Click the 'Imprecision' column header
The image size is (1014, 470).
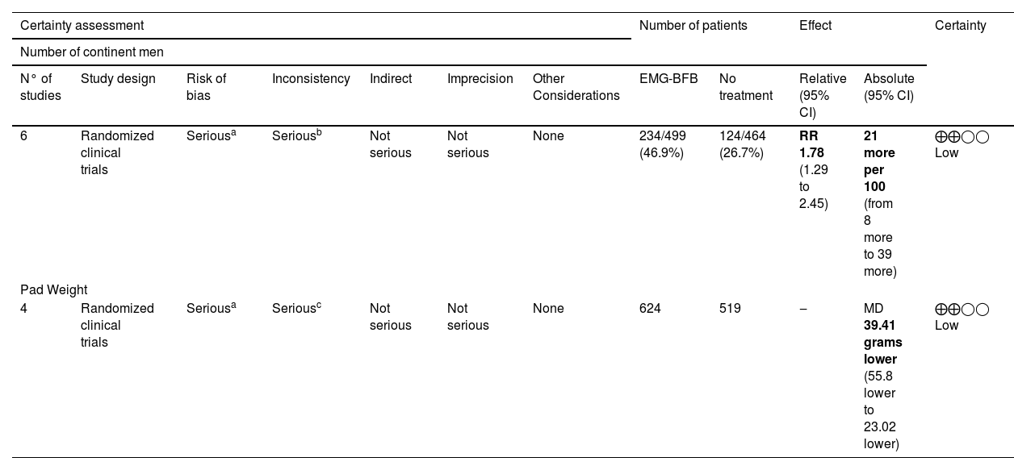tap(480, 79)
